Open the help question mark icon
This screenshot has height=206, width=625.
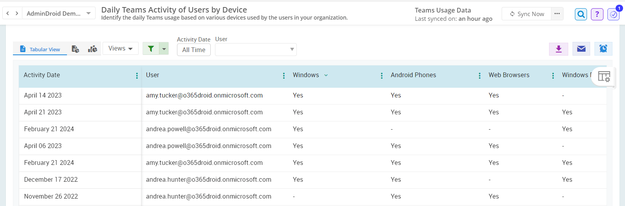click(597, 14)
